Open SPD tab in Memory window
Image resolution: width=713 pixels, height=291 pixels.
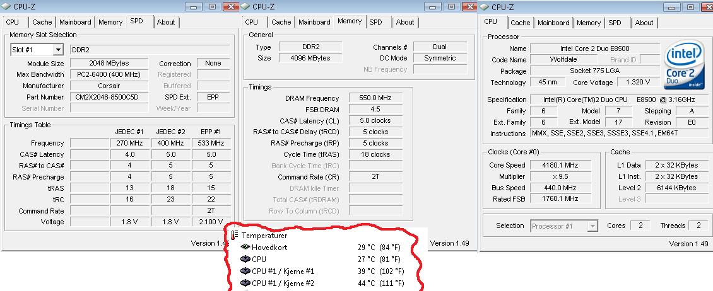tap(375, 22)
